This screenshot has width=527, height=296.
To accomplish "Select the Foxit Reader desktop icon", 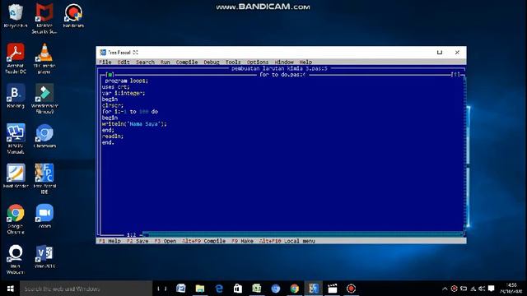I will [x=16, y=176].
